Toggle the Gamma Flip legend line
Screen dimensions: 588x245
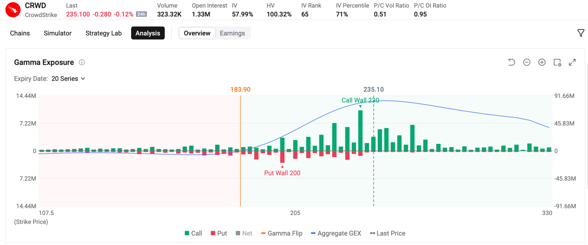[282, 233]
